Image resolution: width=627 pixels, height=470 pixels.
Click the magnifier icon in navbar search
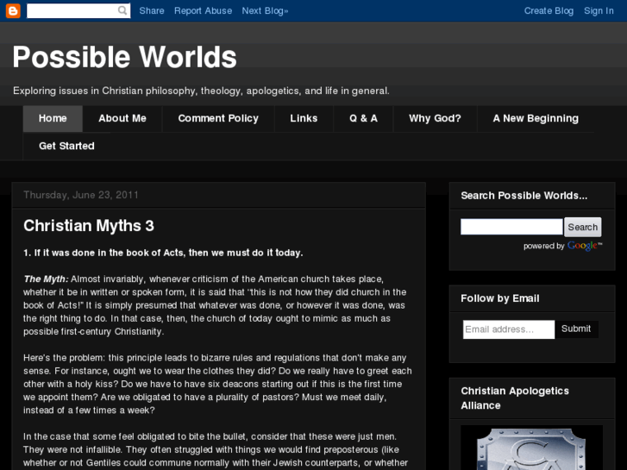click(x=122, y=10)
